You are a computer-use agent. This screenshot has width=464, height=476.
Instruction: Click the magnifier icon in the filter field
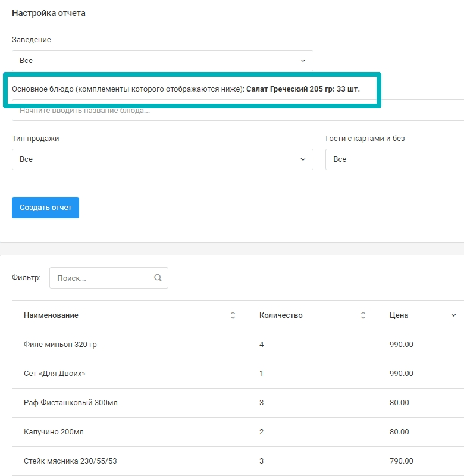(x=158, y=278)
